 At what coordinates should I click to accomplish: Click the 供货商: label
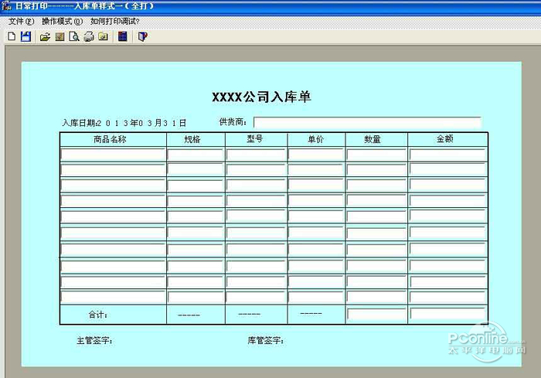click(x=233, y=122)
